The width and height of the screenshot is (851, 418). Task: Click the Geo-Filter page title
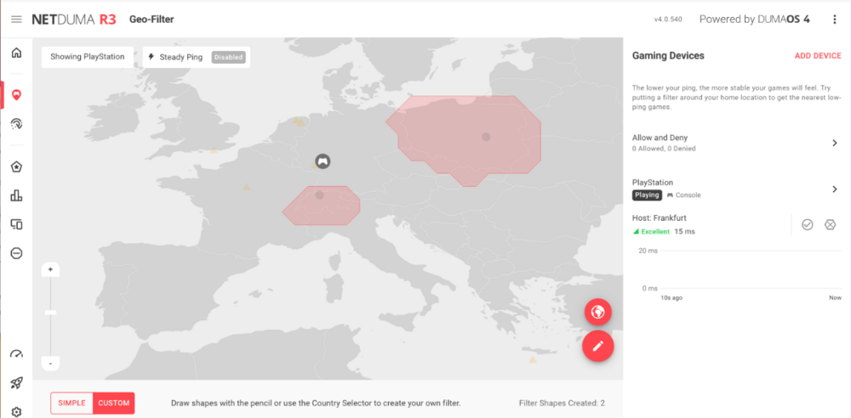[151, 20]
